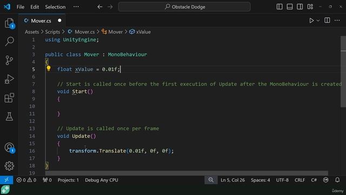Toggle primary side bar layout icon
346x195 pixels.
280,7
